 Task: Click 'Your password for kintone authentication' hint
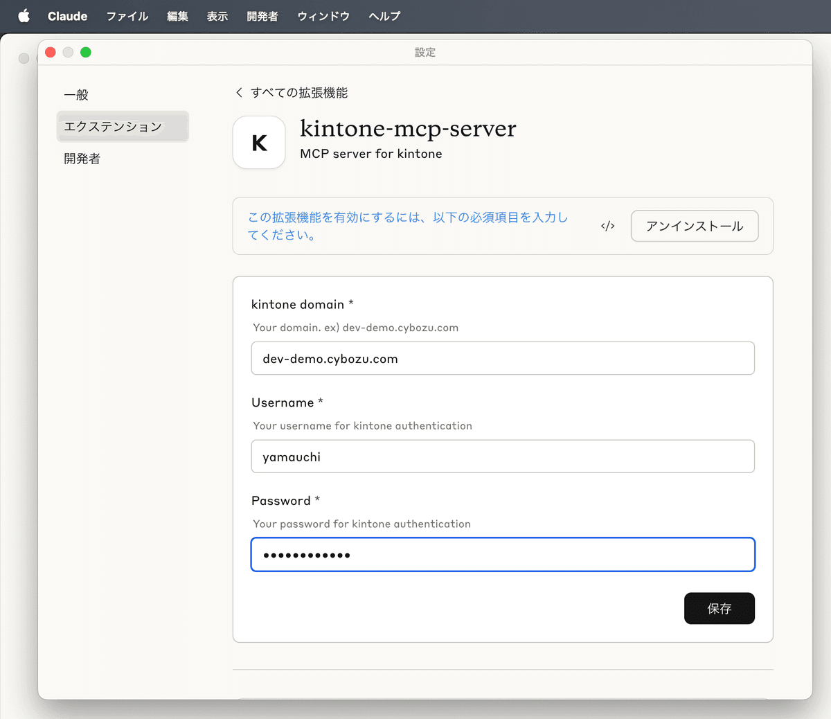pos(361,524)
